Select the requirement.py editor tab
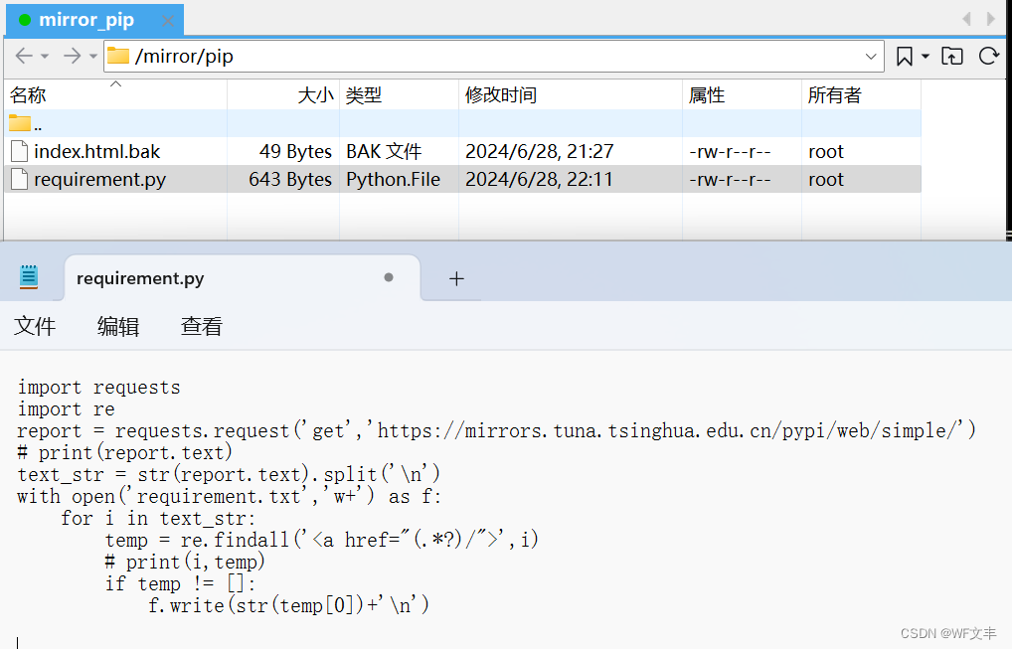Viewport: 1012px width, 649px height. pos(242,278)
